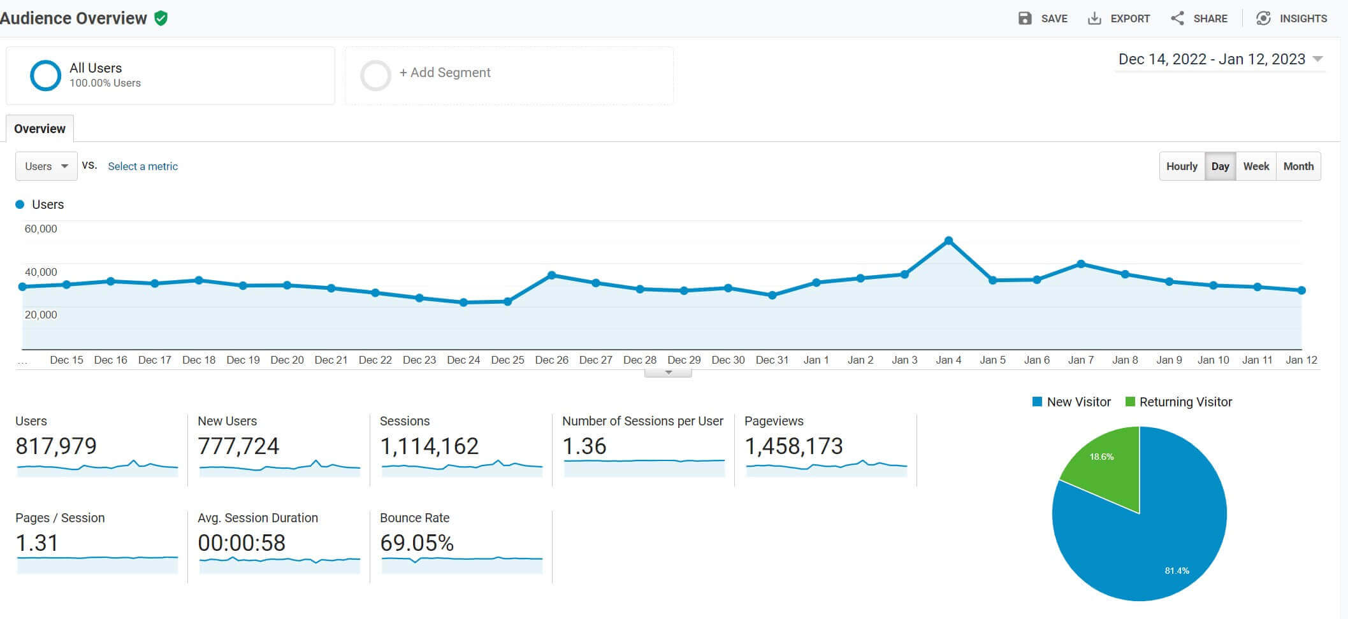Click the green verified checkmark icon

[161, 18]
